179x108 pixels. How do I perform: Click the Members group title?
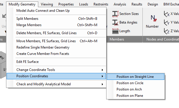tap(117, 39)
